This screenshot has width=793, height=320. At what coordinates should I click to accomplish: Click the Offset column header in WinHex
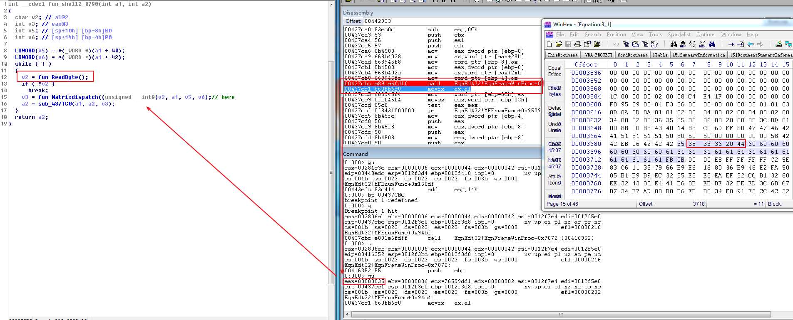[x=586, y=64]
